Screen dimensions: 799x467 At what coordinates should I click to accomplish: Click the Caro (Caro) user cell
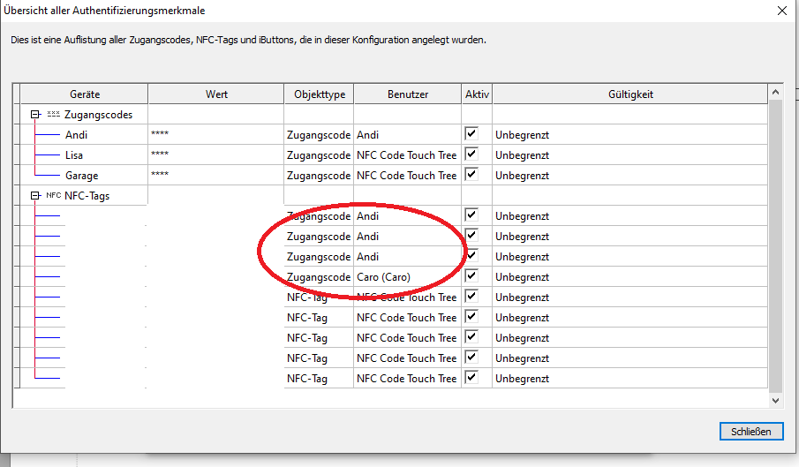coord(384,277)
